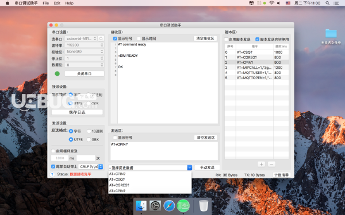Open the File menu
This screenshot has width=345, height=215.
pos(46,3)
